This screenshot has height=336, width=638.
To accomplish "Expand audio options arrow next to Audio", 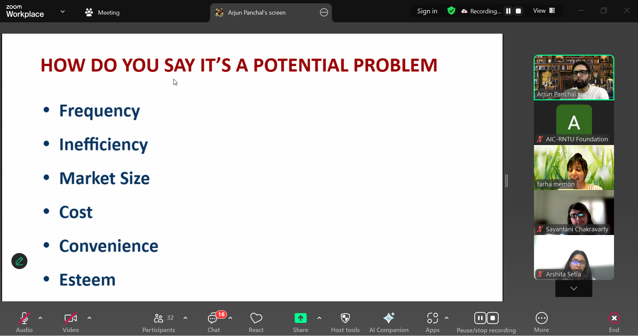I will tap(40, 318).
